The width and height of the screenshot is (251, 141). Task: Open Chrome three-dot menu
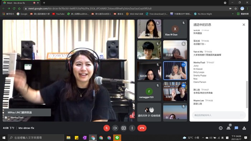[247, 9]
